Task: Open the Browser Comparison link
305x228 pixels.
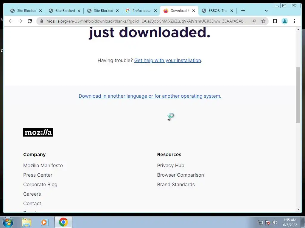Action: (180, 175)
